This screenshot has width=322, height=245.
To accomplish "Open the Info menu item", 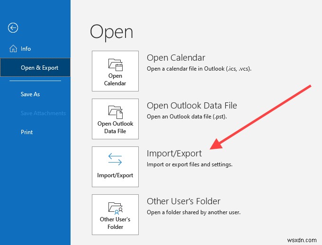I will (26, 49).
